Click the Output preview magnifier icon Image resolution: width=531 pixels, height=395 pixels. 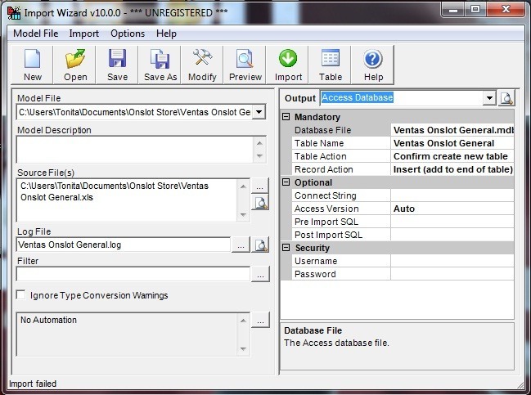point(506,98)
